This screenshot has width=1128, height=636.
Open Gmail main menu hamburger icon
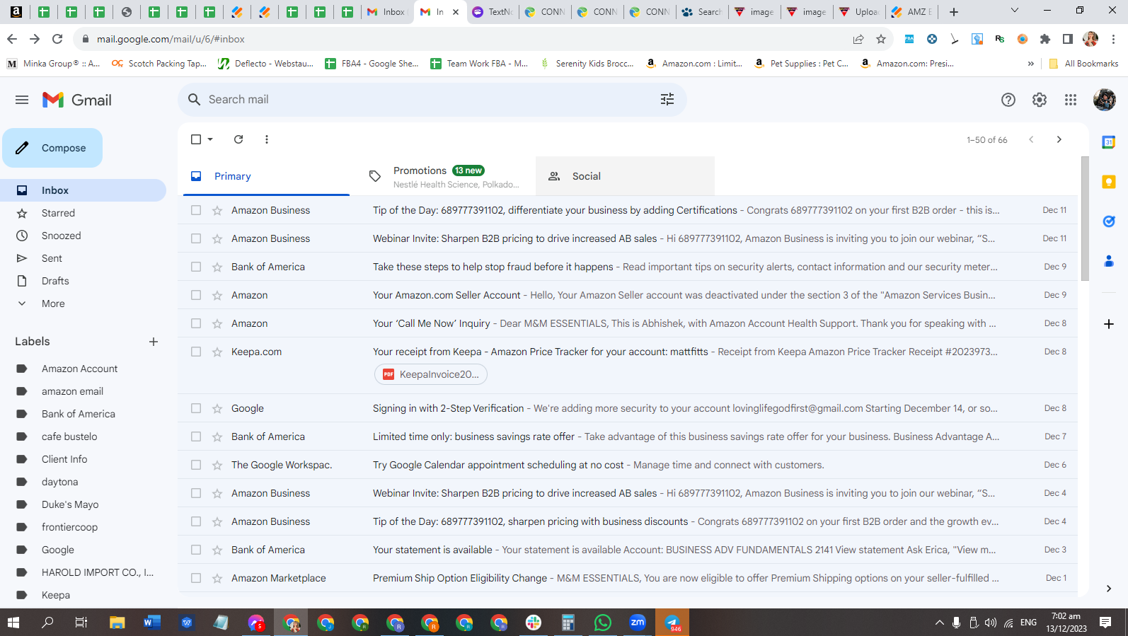pos(22,100)
